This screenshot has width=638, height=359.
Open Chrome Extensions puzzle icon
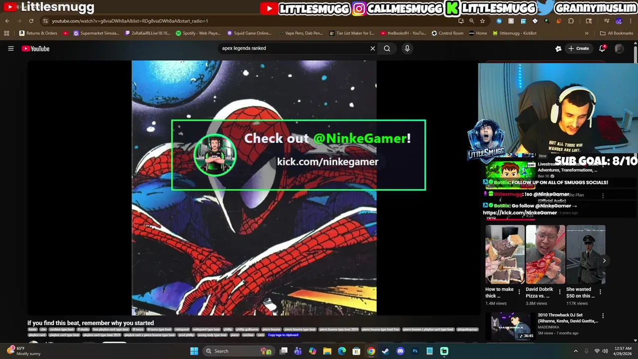point(571,21)
